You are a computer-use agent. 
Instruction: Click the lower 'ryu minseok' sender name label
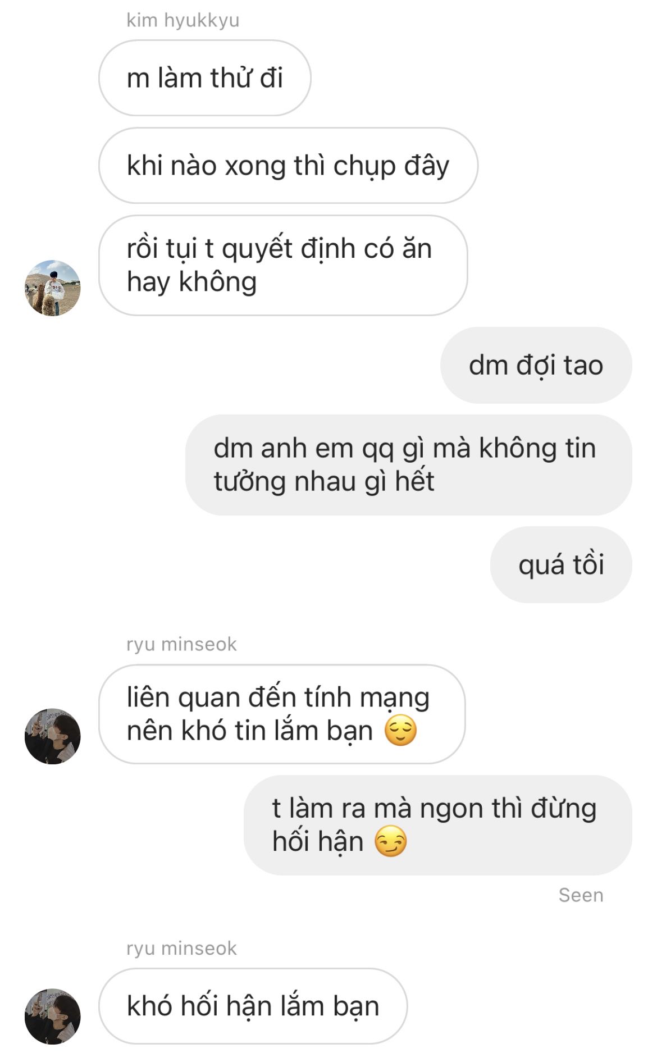(181, 948)
